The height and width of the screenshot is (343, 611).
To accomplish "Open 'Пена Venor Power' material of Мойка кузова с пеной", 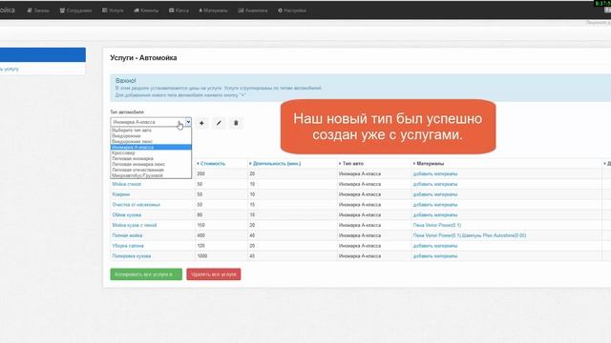I will (x=437, y=225).
